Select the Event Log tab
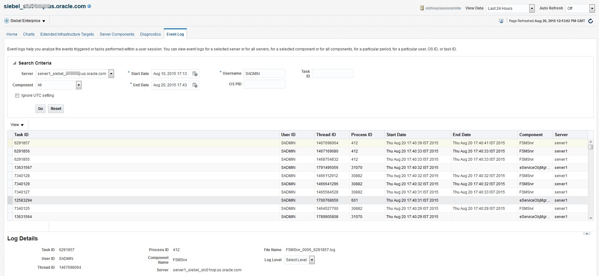The height and width of the screenshot is (276, 599). coord(175,34)
